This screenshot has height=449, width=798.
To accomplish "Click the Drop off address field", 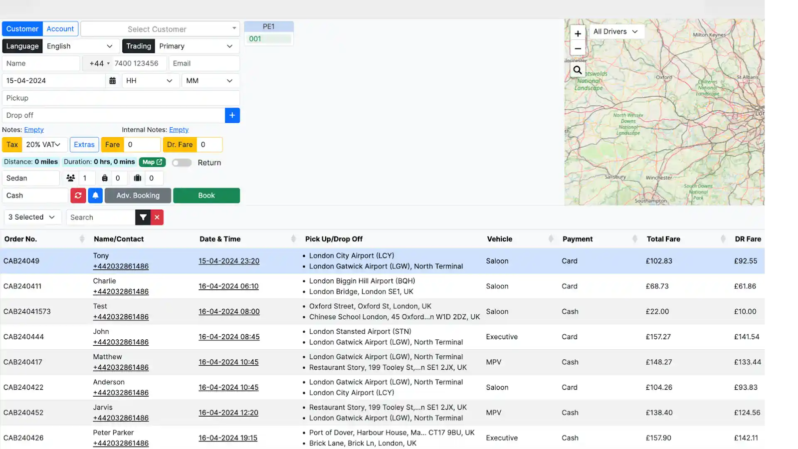I will click(114, 115).
